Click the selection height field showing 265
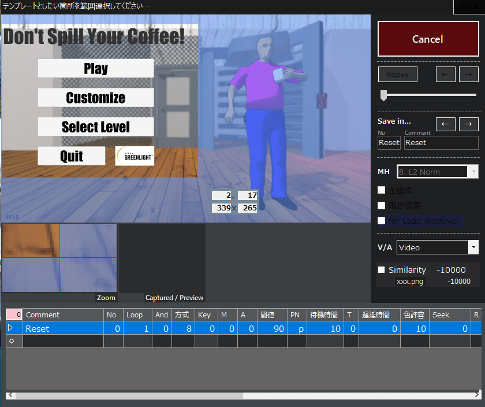The image size is (485, 407). [x=248, y=208]
